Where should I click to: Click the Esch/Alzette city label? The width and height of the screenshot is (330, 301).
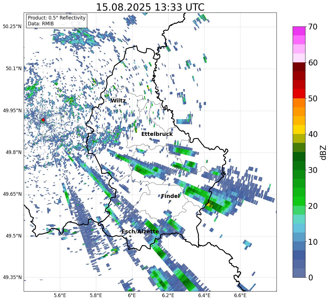tap(140, 232)
